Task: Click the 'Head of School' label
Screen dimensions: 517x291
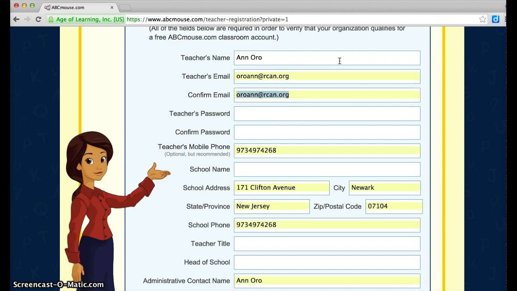Action: pos(207,262)
